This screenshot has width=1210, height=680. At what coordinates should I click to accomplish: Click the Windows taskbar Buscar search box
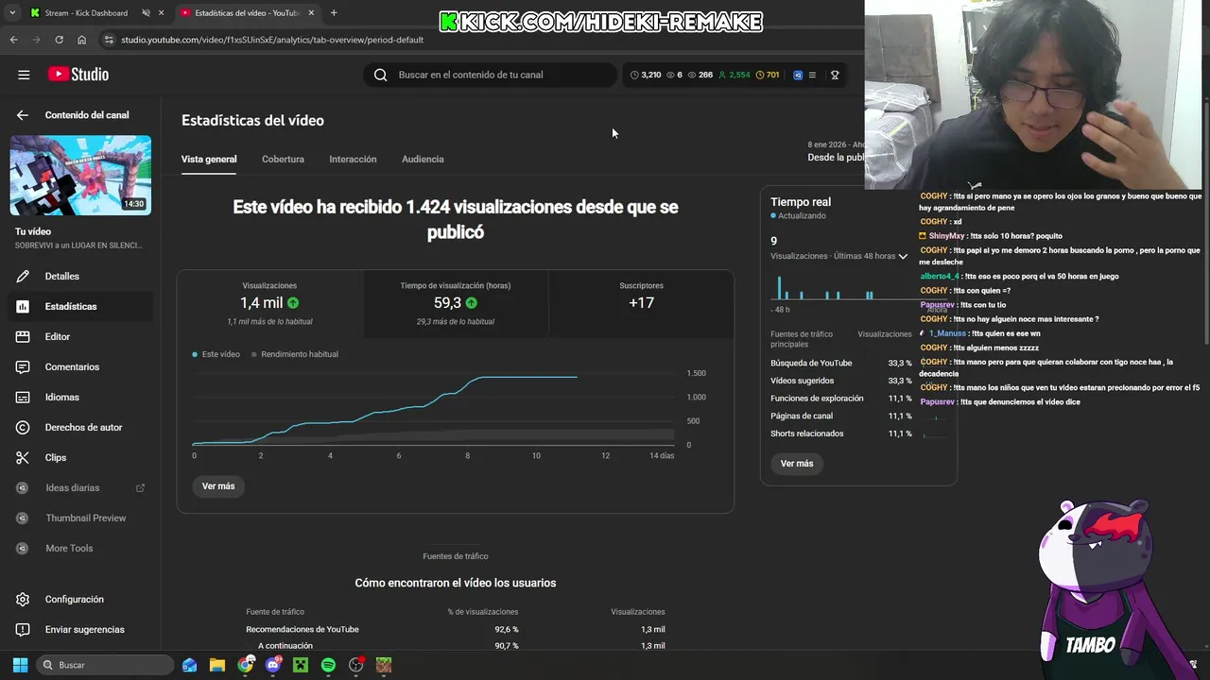pos(105,665)
